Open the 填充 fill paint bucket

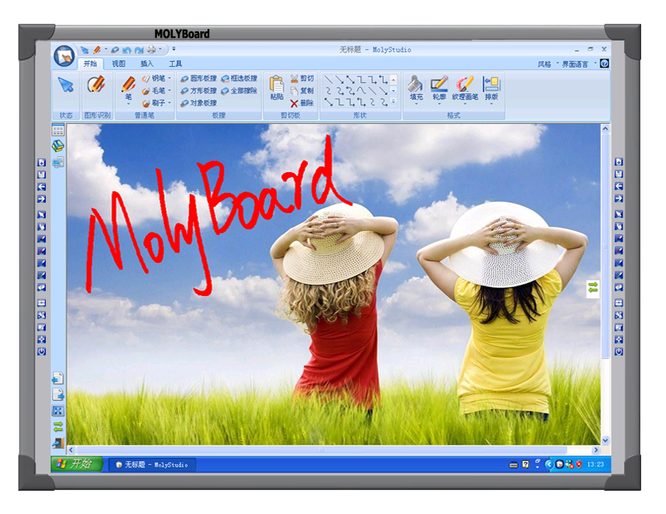(x=416, y=89)
